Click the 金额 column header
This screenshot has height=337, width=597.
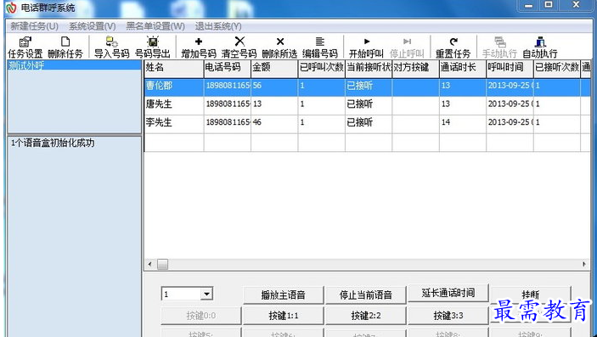274,68
